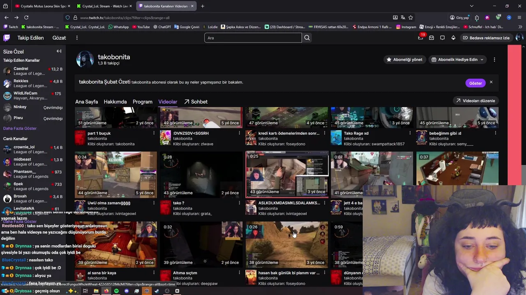
Task: List all browser tabs with the down arrow
Action: (x=471, y=6)
